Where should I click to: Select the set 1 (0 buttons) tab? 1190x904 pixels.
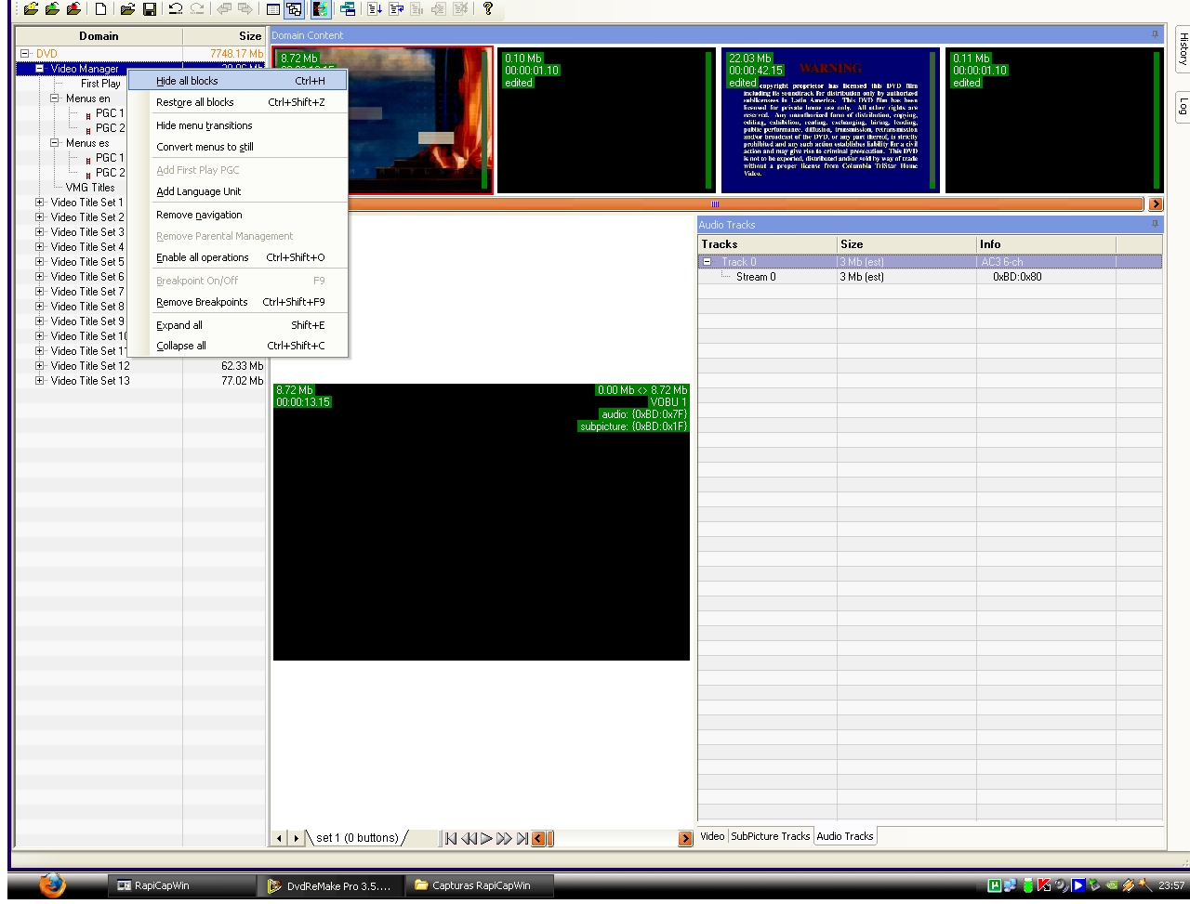point(357,838)
